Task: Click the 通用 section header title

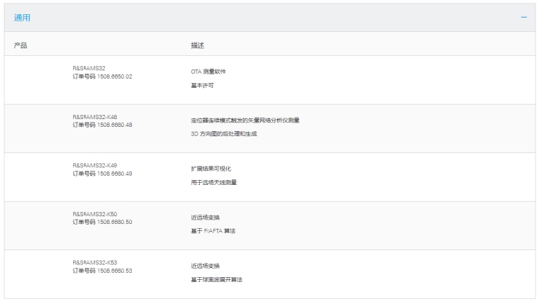Action: coord(23,18)
